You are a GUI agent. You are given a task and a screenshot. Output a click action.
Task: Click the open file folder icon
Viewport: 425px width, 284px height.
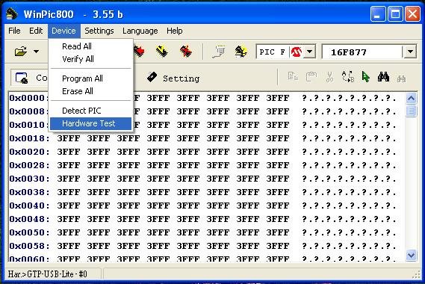[21, 51]
